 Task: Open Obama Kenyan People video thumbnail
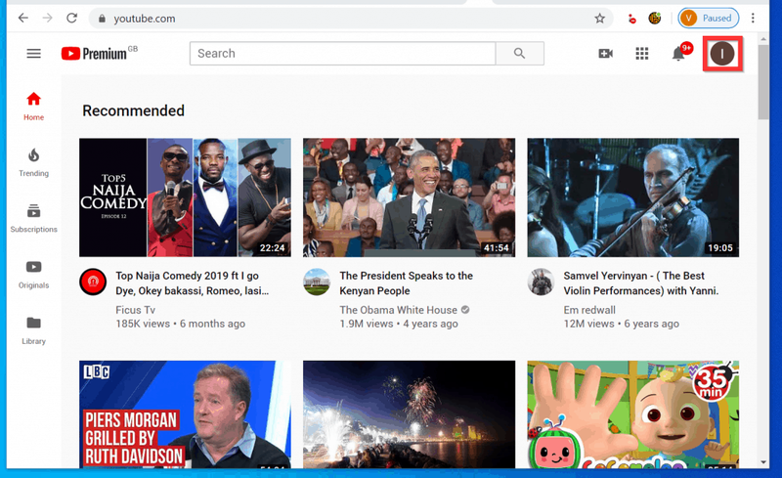409,197
